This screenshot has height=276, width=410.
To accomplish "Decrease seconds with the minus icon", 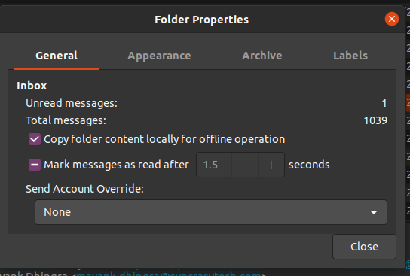I will 245,165.
